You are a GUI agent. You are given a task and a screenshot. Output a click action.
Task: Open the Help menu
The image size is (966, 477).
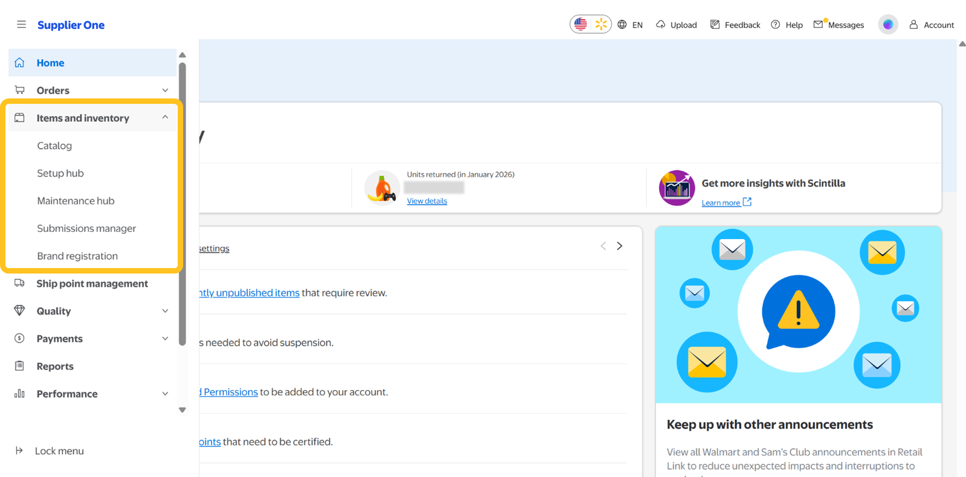794,25
